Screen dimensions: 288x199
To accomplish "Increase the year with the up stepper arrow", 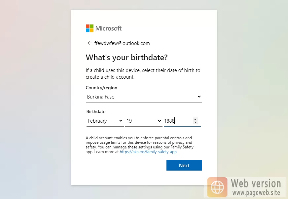I will click(195, 119).
